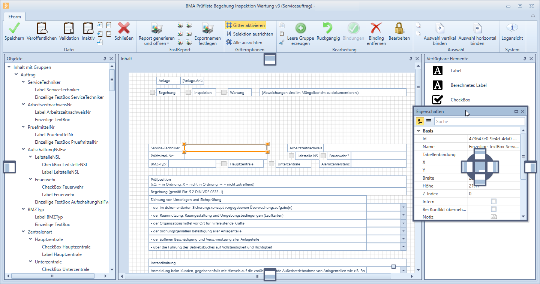This screenshot has width=540, height=284.
Task: Toggle Gitter aktivieren grid option
Action: pos(246,25)
